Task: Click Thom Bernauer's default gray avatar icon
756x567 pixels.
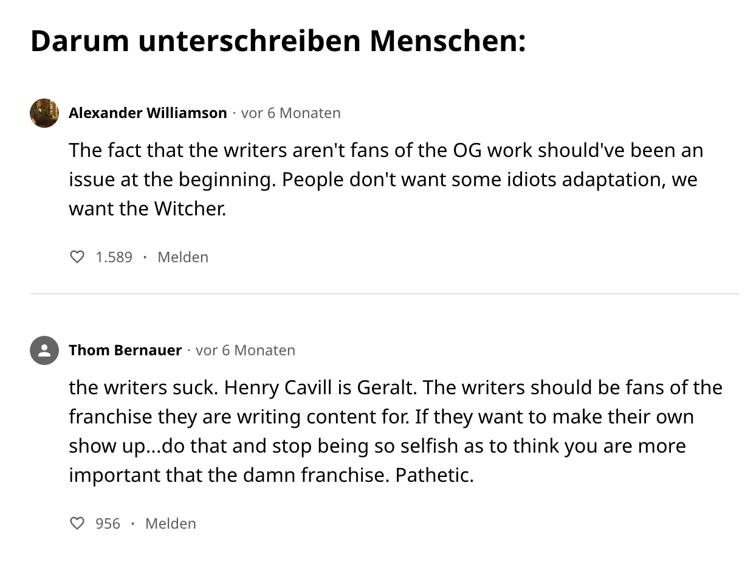Action: tap(44, 350)
